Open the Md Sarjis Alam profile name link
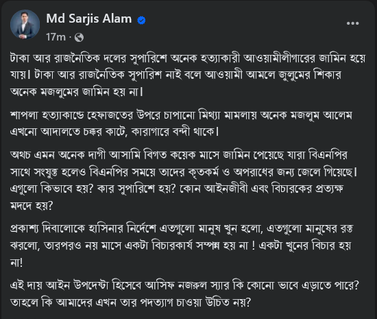The width and height of the screenshot is (377, 319). tap(89, 19)
